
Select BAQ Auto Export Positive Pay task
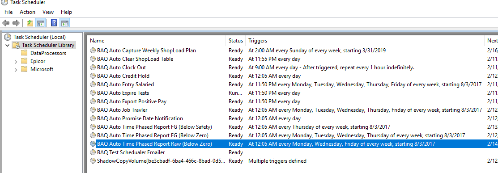pyautogui.click(x=132, y=101)
